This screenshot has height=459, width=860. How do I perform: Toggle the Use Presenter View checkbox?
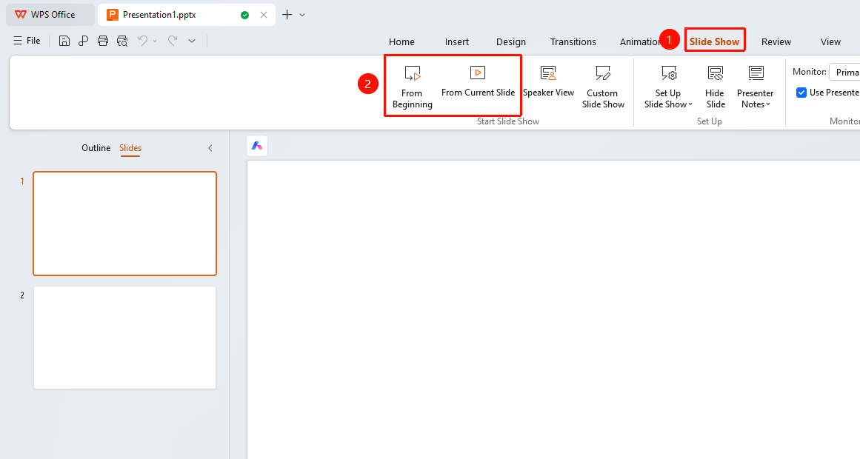click(801, 93)
